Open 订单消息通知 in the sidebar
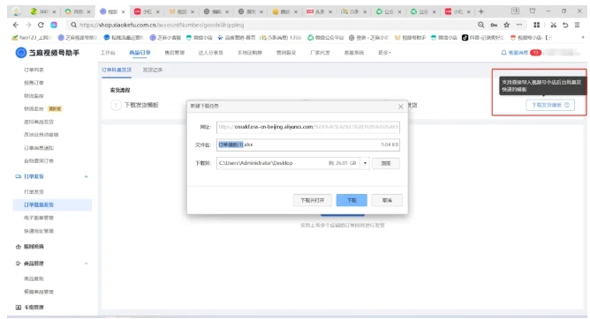Image resolution: width=590 pixels, height=319 pixels. pos(39,148)
